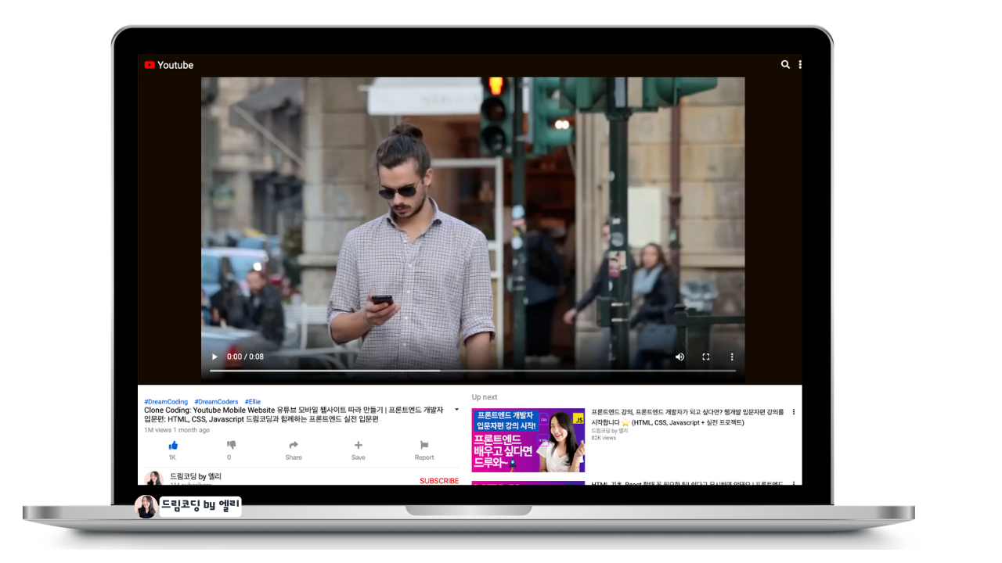Dislike the video with thumbs down
The image size is (1002, 563).
[x=231, y=445]
